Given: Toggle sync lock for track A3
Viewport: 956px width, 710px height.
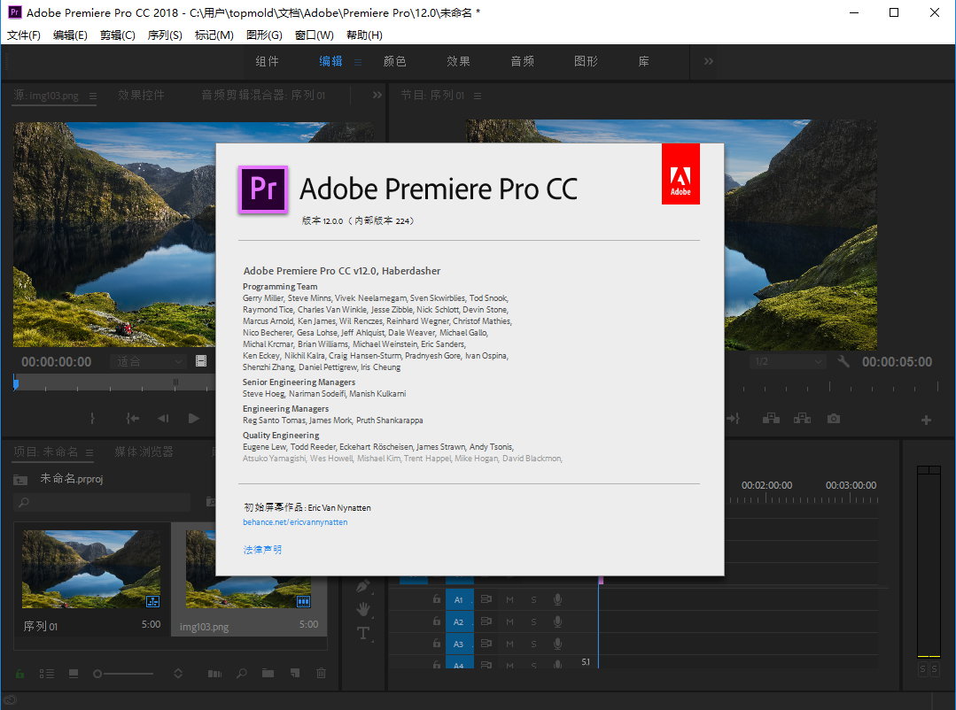Looking at the screenshot, I should click(486, 643).
